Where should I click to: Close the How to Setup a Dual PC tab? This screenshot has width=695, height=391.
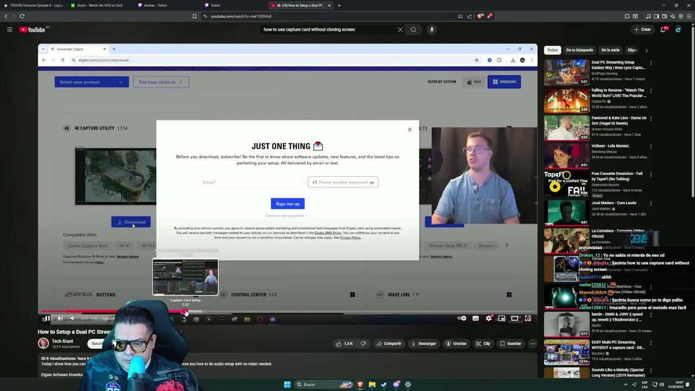(x=328, y=5)
